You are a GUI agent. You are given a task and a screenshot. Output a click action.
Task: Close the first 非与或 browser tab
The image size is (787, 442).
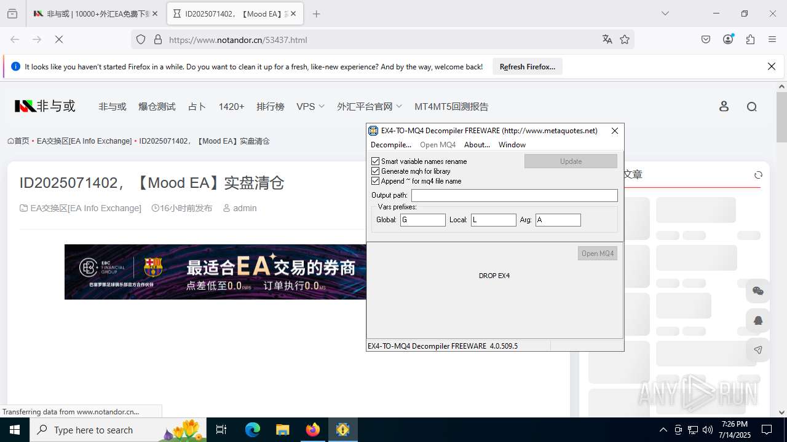point(154,14)
